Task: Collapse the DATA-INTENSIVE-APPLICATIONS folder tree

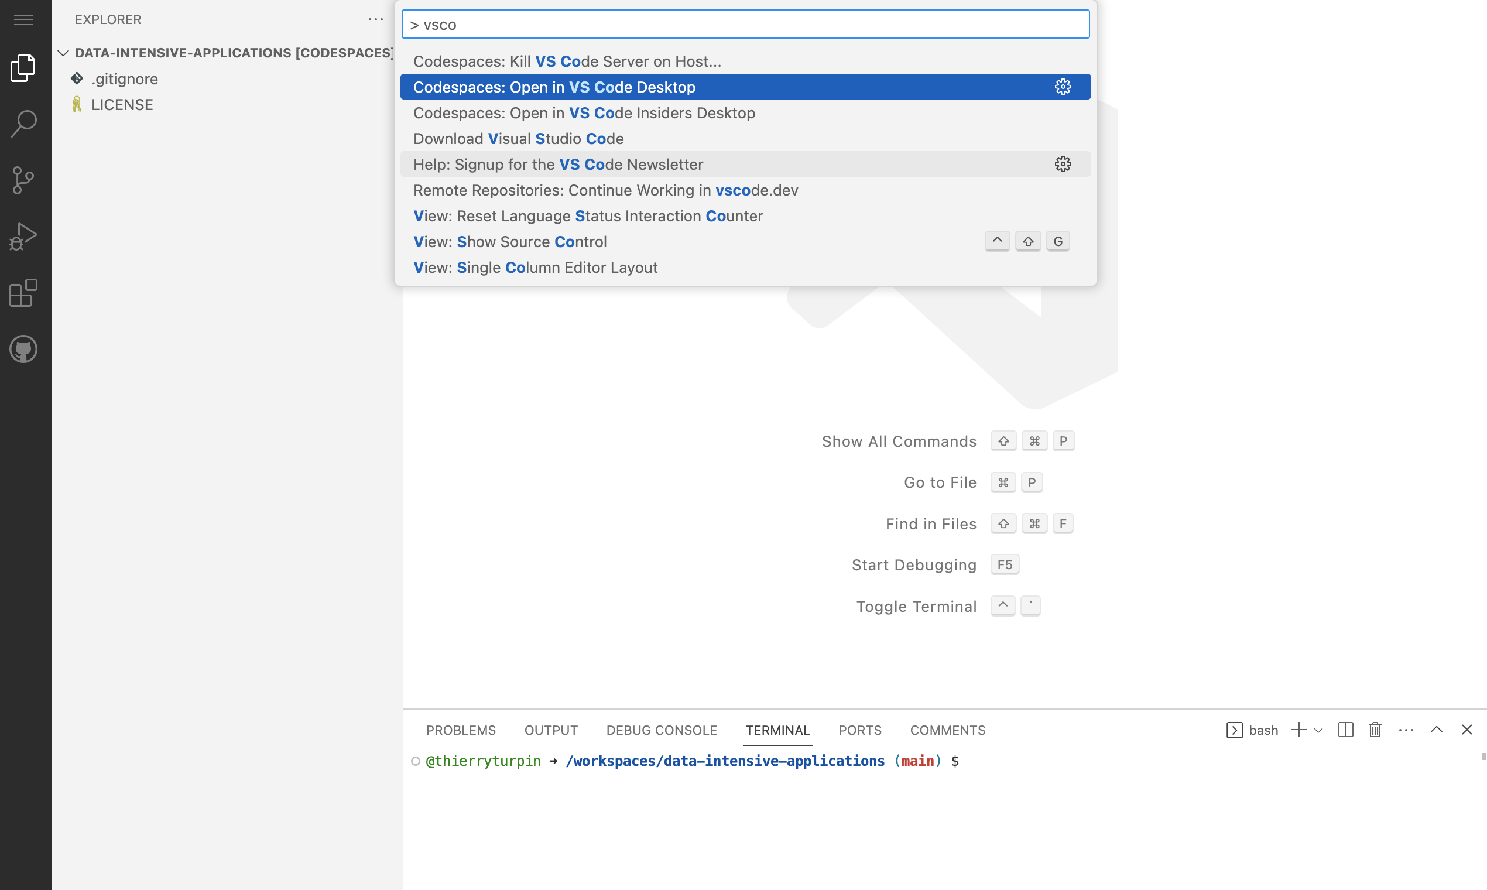Action: point(64,53)
